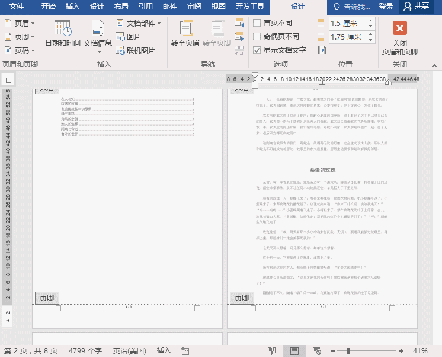This screenshot has width=442, height=357.
Task: Click the next section navigation icon
Action: 239,37
